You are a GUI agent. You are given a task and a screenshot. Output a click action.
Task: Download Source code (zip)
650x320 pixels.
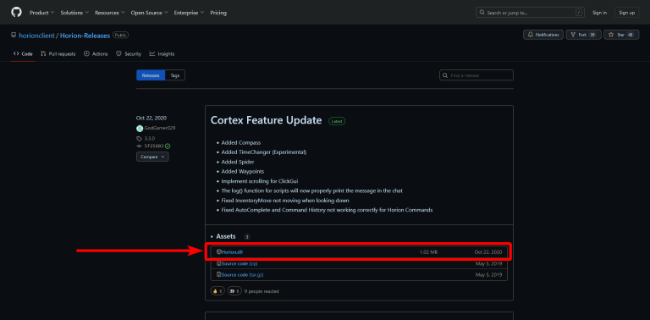[240, 263]
